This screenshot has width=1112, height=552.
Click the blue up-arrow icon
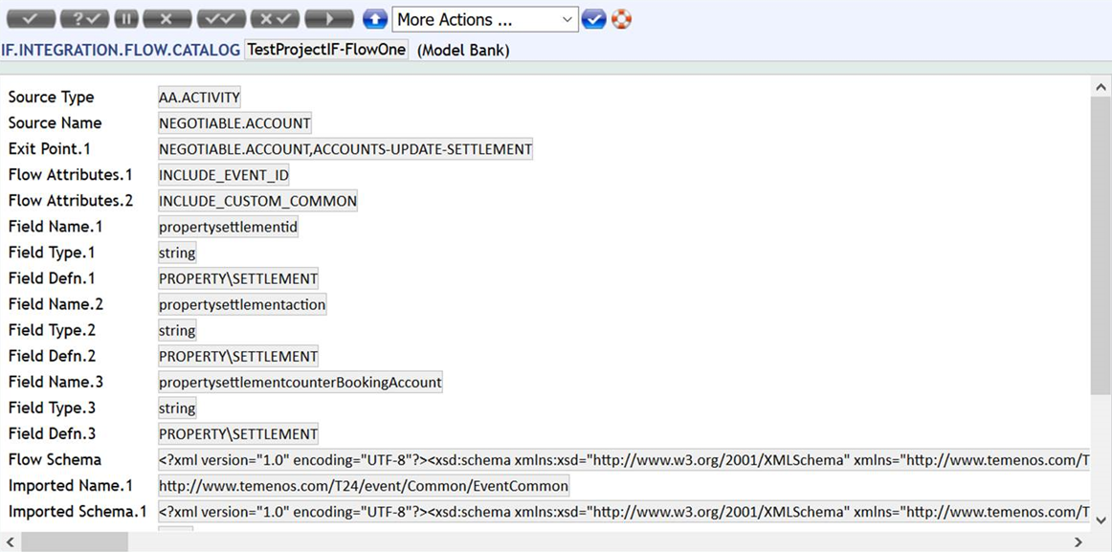click(x=375, y=19)
